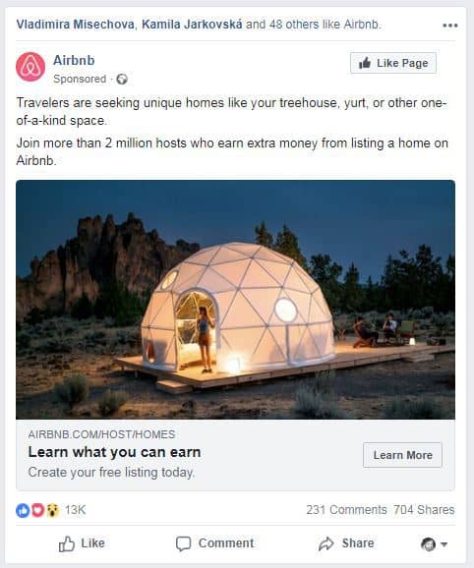Viewport: 474px width, 568px height.
Task: Like the post with the Like button
Action: coord(82,543)
